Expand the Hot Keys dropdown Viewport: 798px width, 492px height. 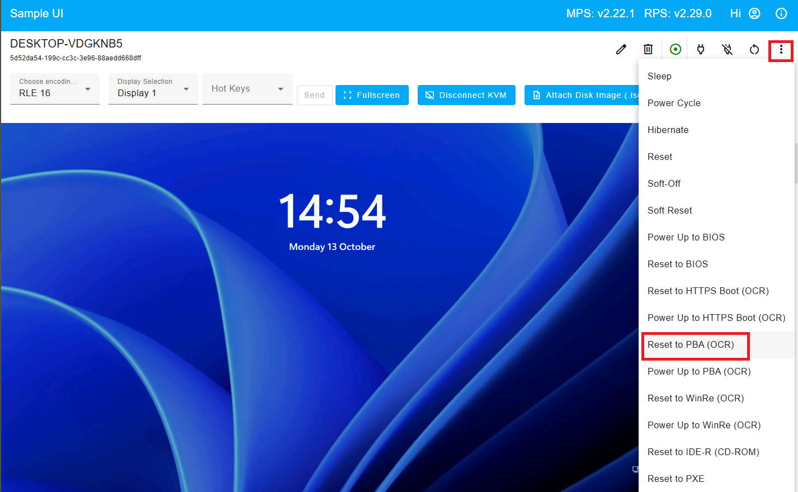point(247,89)
